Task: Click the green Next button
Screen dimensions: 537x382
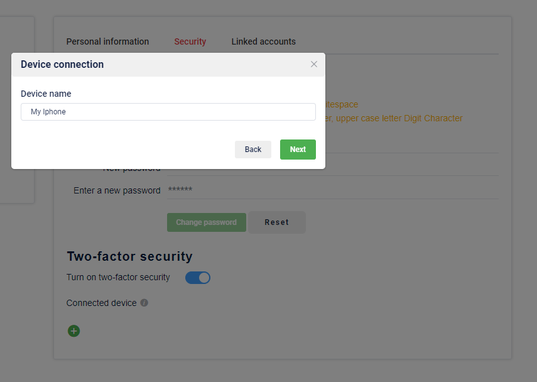Action: (x=298, y=150)
